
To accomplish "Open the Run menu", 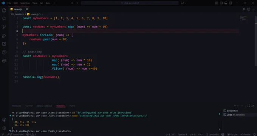I will click(48, 3).
